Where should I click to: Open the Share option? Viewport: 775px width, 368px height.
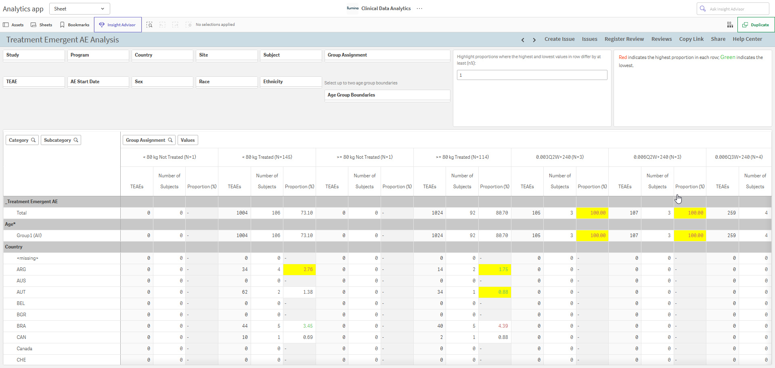(718, 39)
